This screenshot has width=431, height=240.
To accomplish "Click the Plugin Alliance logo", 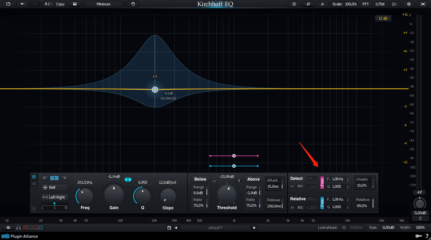I will pyautogui.click(x=20, y=236).
